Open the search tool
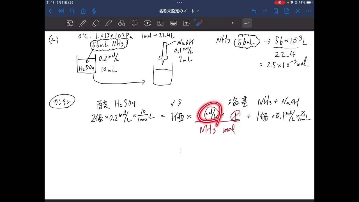 [72, 11]
